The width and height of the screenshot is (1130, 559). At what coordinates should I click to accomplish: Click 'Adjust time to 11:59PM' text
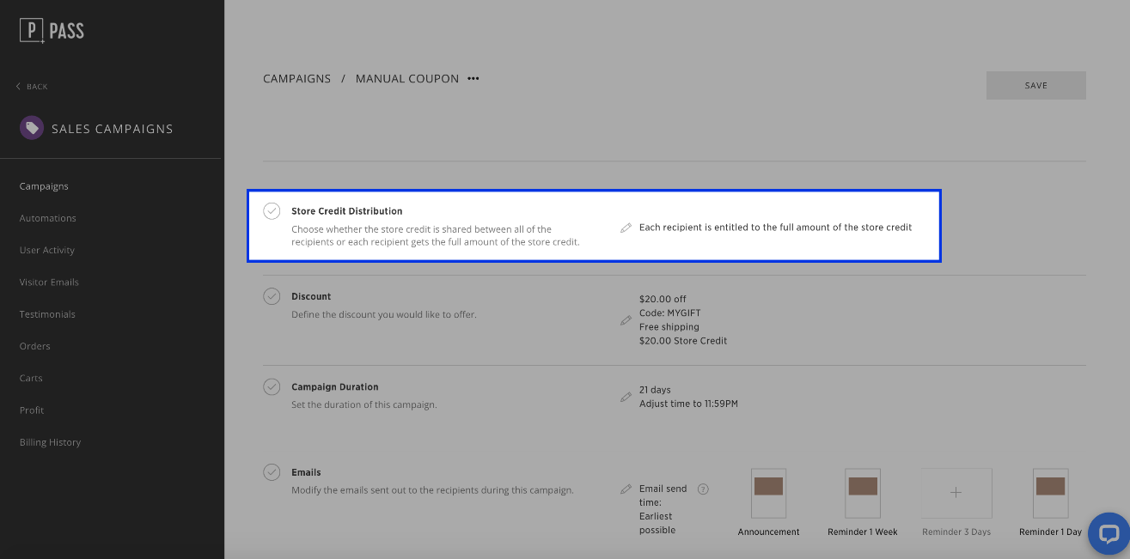688,404
